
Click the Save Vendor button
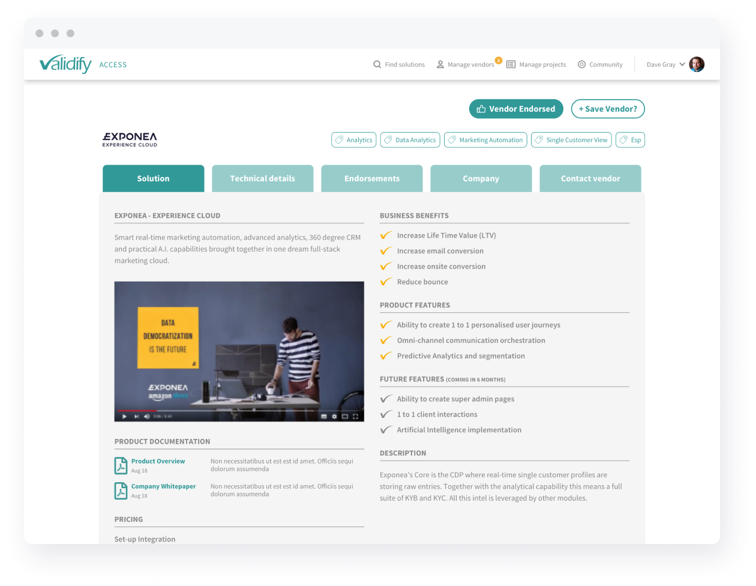coord(608,109)
